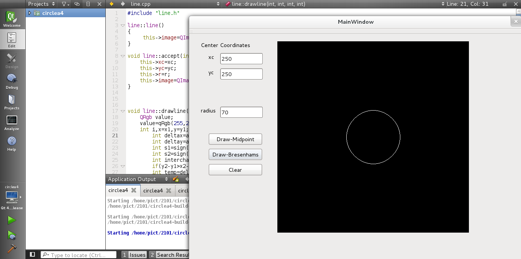Clear the canvas with the Clear button
521x259 pixels.
pos(235,169)
